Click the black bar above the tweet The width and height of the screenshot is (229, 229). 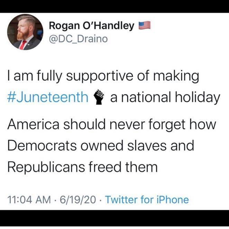coord(114,6)
